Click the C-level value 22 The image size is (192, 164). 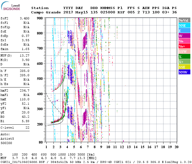pos(27,128)
